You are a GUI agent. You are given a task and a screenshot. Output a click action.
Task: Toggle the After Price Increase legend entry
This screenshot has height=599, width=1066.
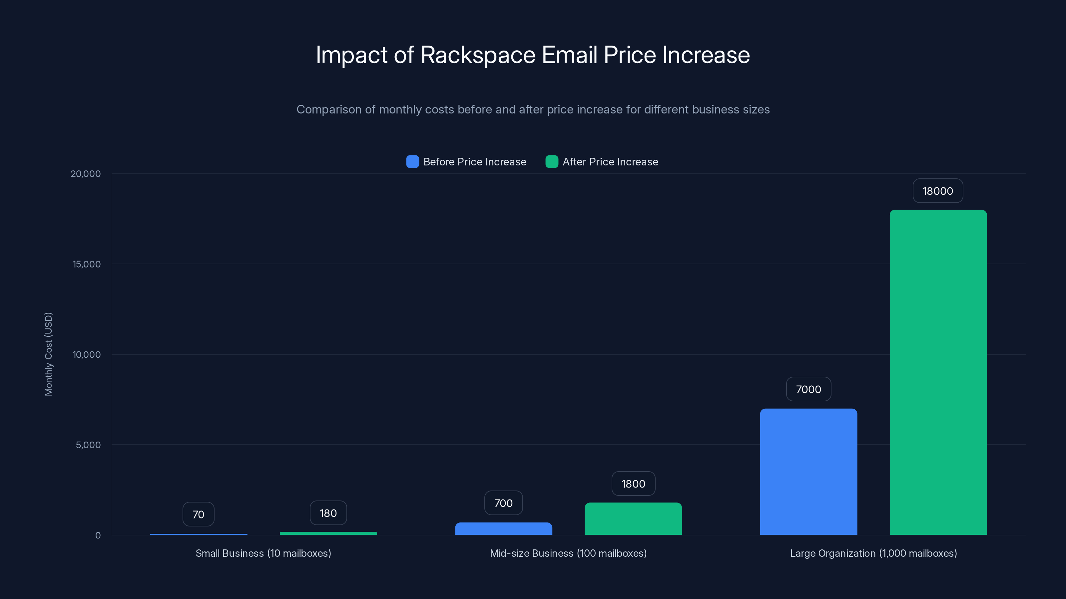coord(610,162)
